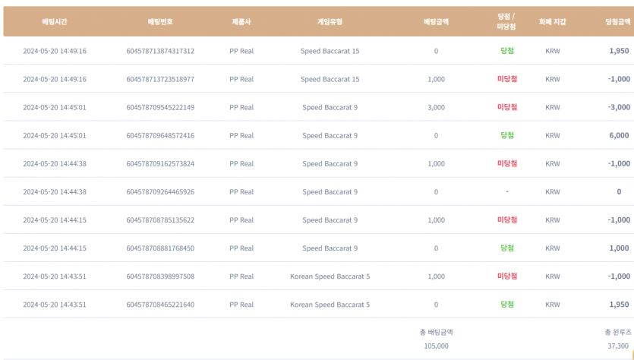Click the 베팅시간 column header
Viewport: 634px width, 360px height.
[55, 22]
